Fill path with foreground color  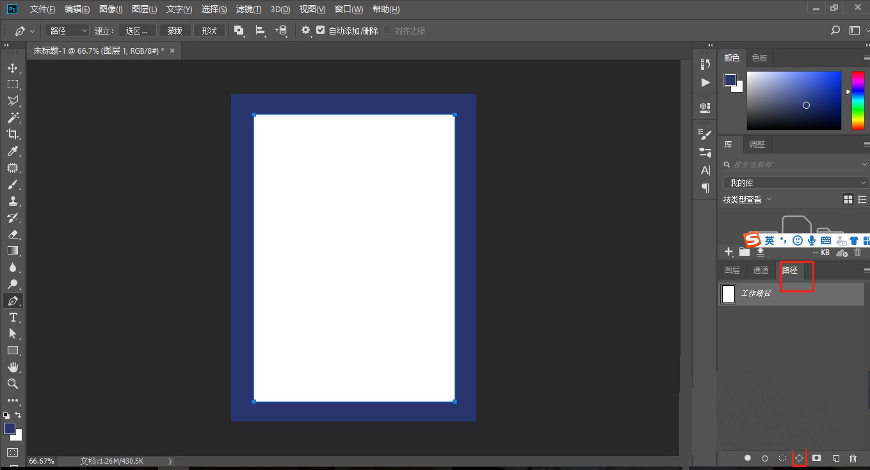(748, 458)
